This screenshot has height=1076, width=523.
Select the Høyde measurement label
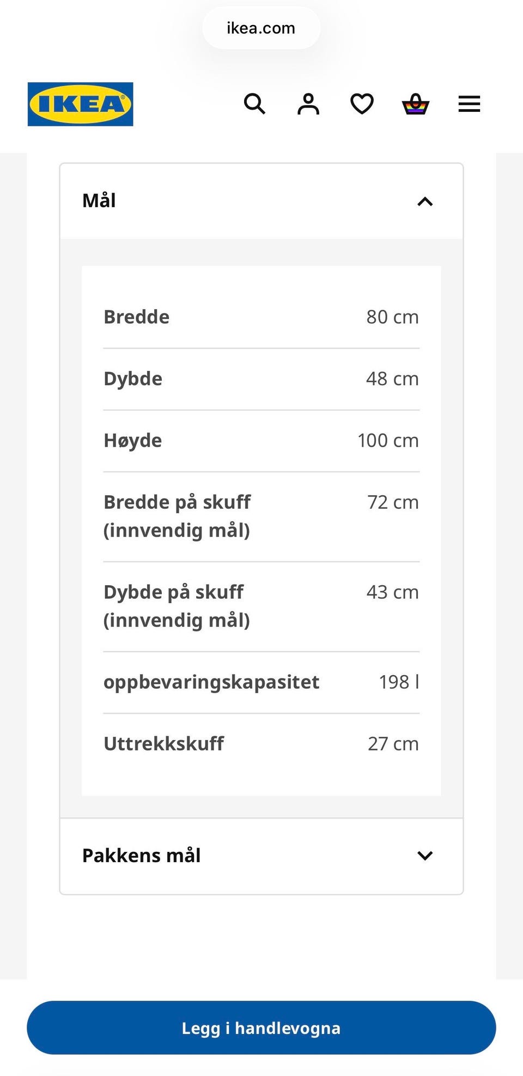[132, 441]
